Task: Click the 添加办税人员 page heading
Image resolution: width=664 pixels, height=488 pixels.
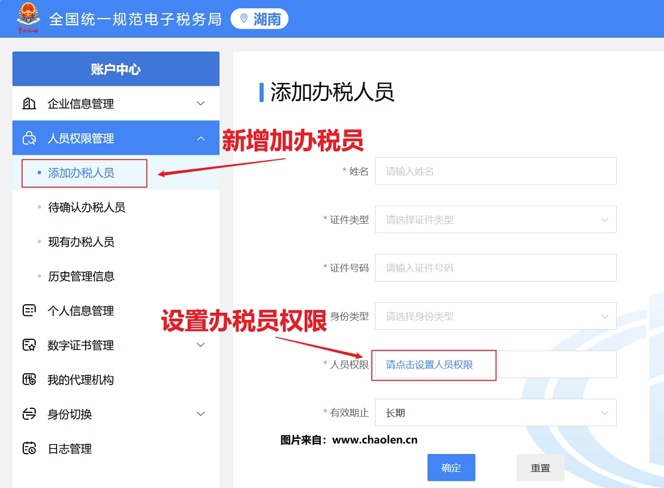Action: coord(332,92)
